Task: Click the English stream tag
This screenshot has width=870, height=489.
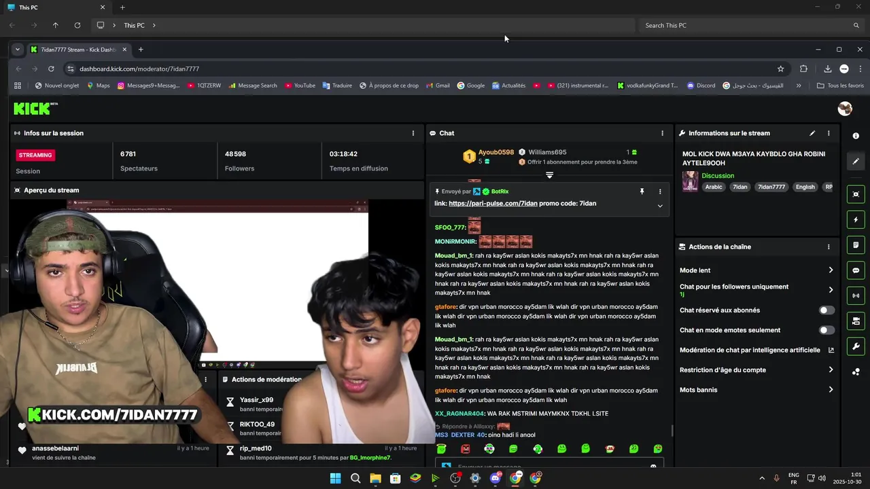Action: tap(805, 187)
